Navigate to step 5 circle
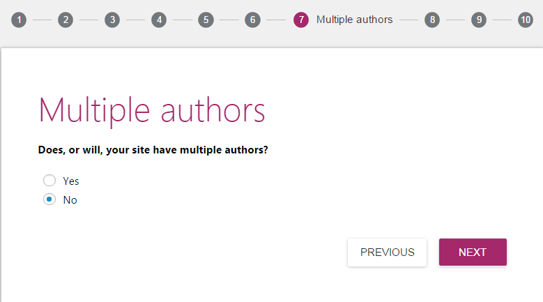This screenshot has width=543, height=302. (206, 20)
